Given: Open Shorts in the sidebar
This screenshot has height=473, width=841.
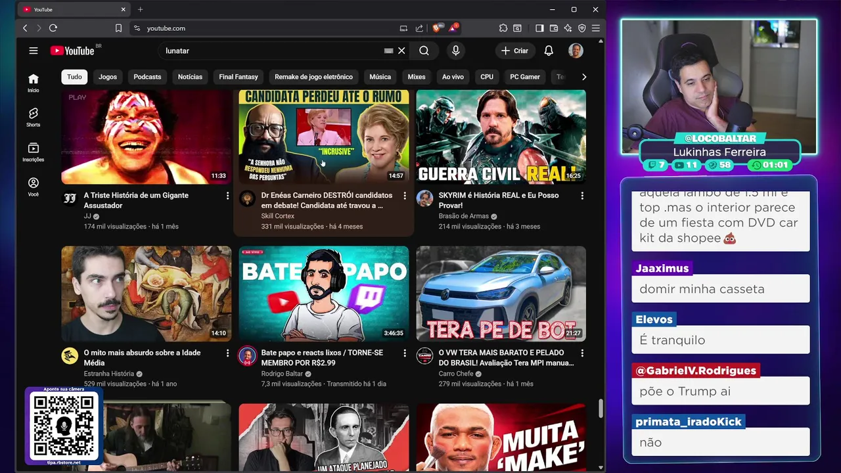Looking at the screenshot, I should click(34, 118).
